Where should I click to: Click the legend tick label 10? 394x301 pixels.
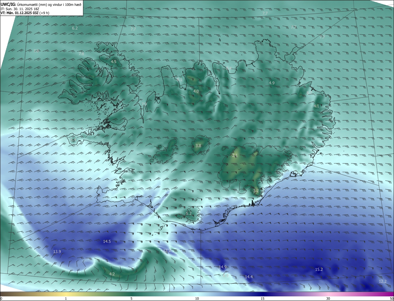tap(197, 299)
